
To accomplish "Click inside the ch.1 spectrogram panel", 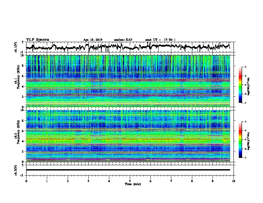I will (x=128, y=81).
